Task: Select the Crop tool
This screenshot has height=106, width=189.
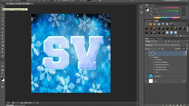Action: pos(2,21)
